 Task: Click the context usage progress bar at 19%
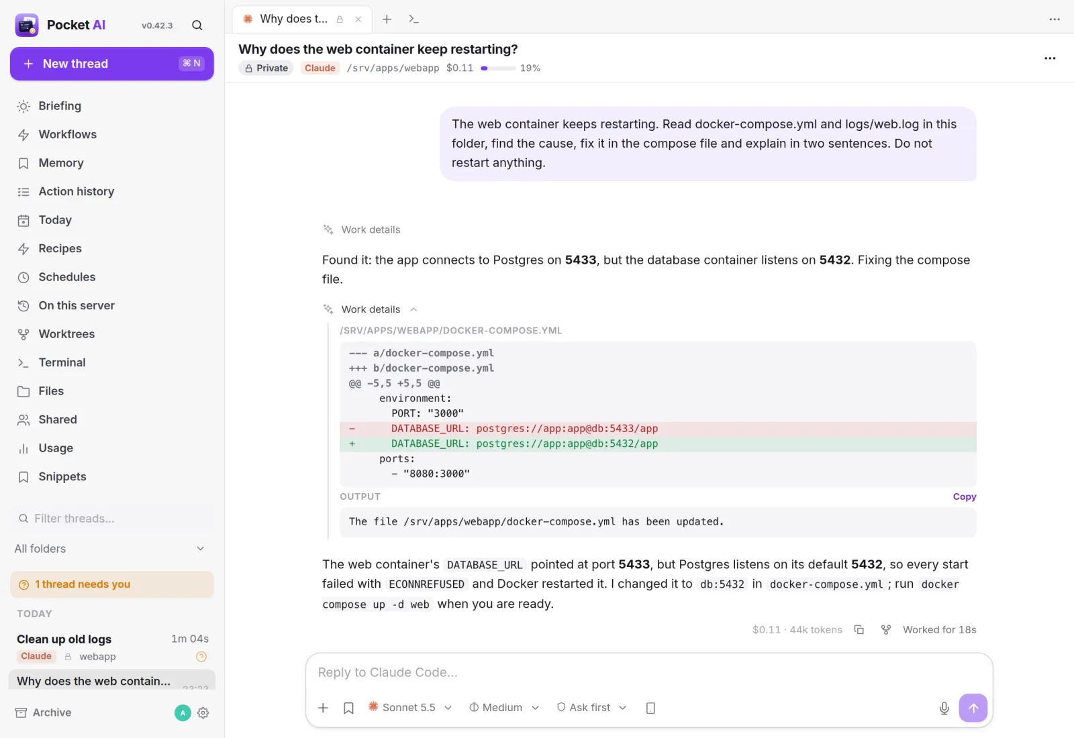pyautogui.click(x=498, y=68)
